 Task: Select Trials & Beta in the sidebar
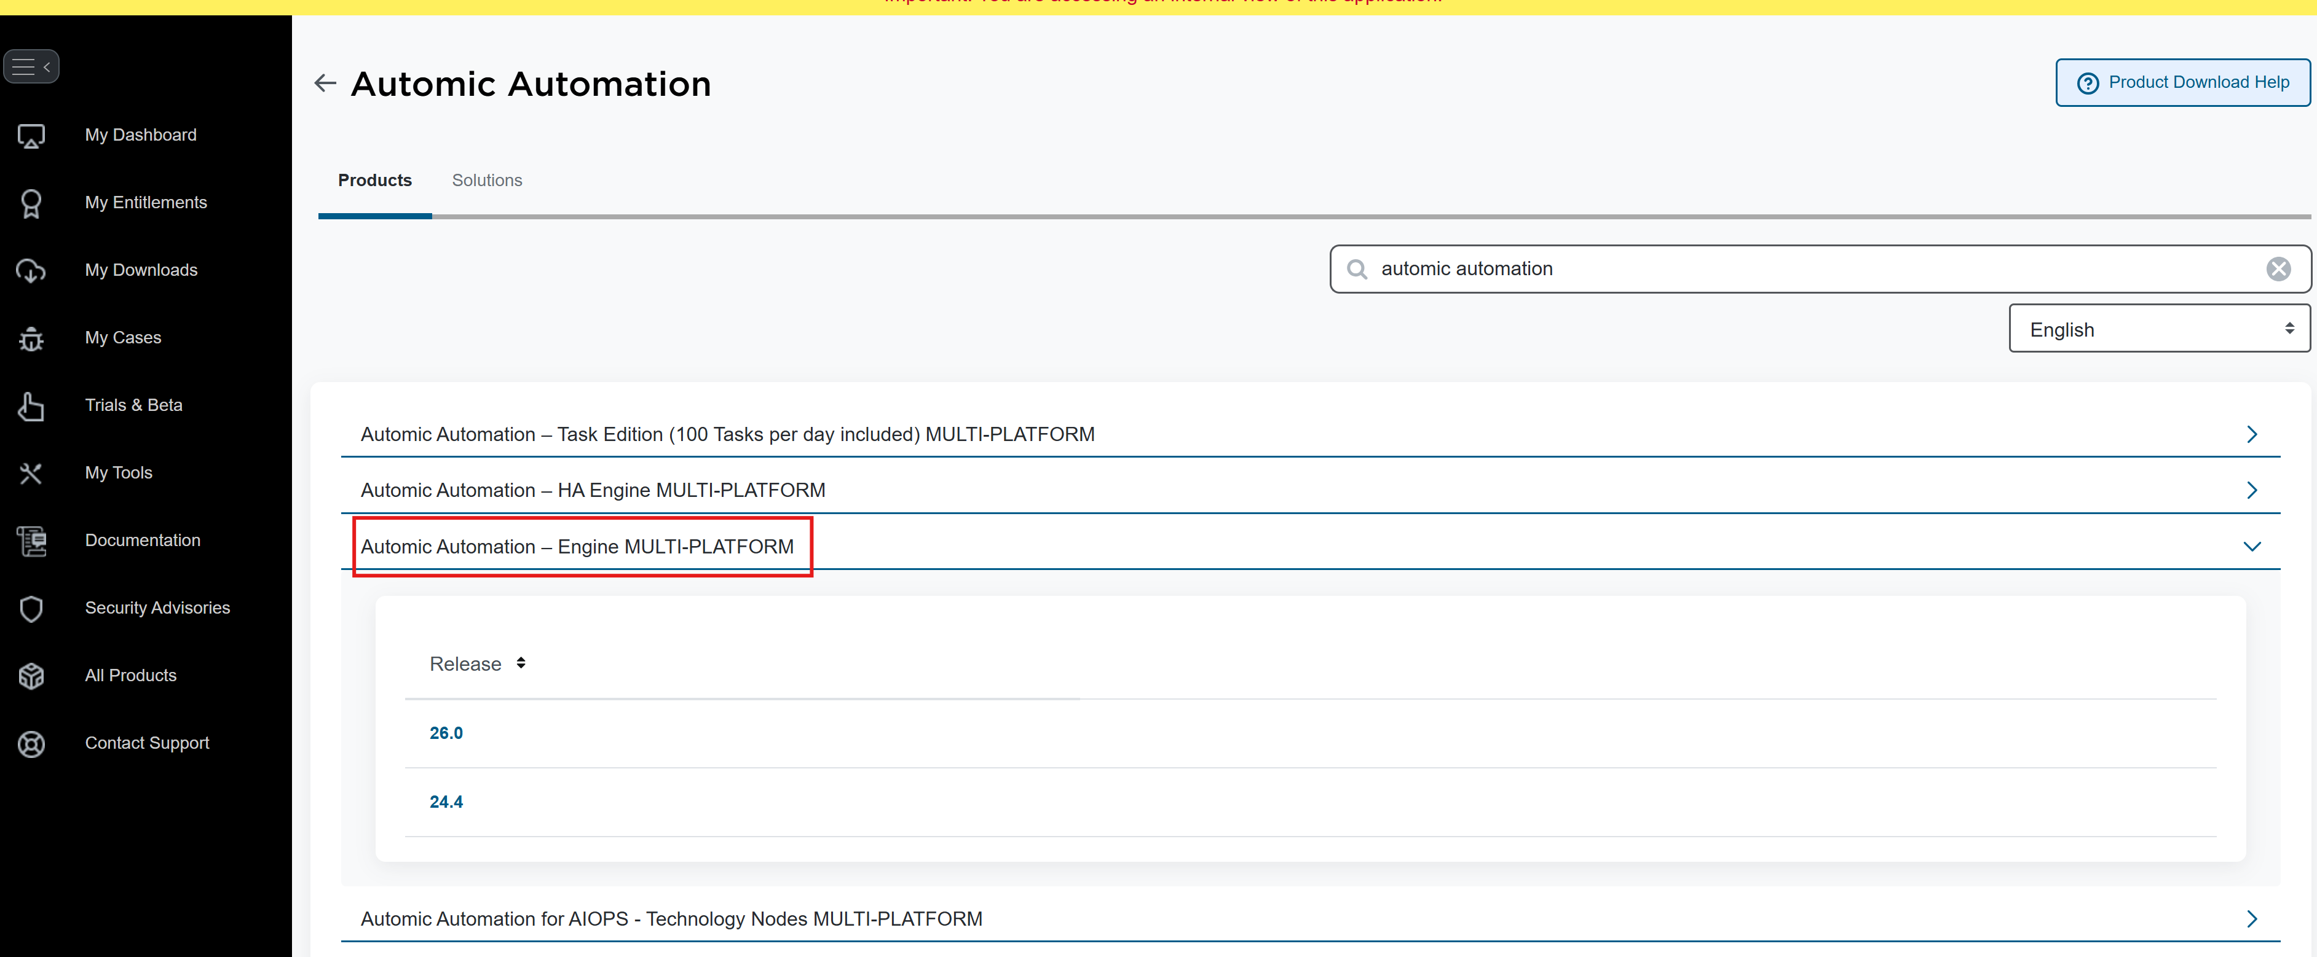point(134,404)
